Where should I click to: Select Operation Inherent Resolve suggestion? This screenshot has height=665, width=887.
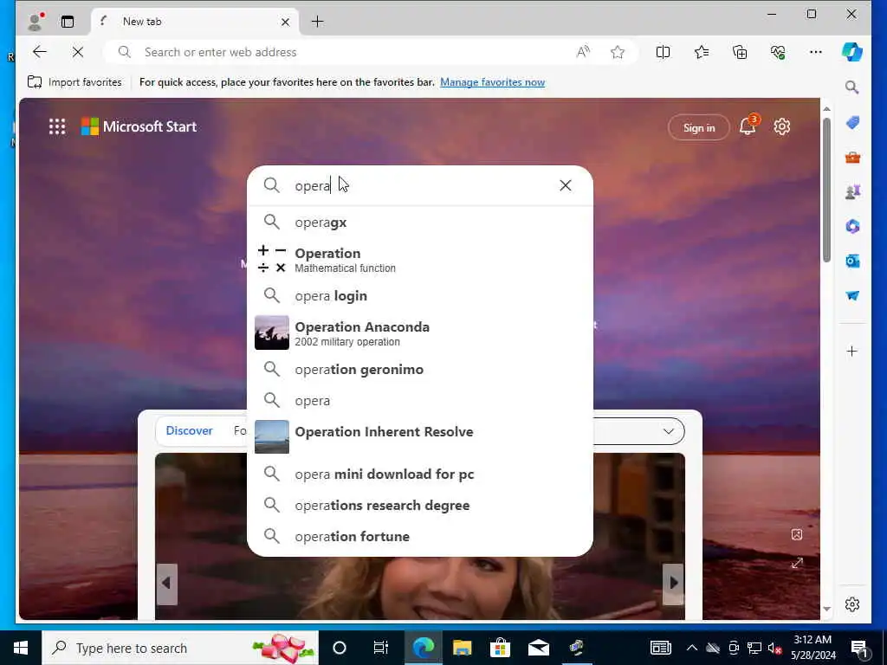[420, 436]
